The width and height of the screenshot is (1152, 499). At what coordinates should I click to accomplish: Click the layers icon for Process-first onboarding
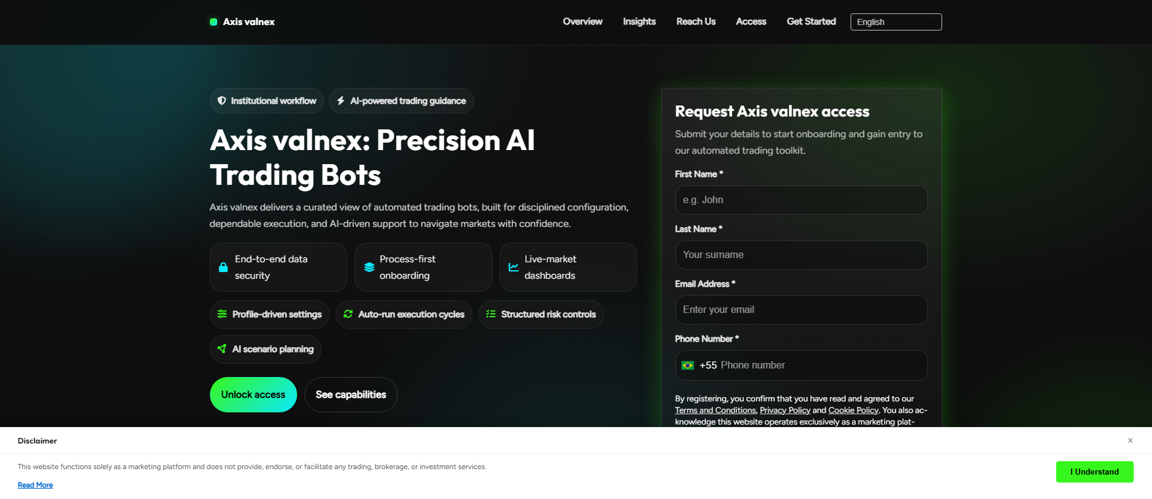369,267
